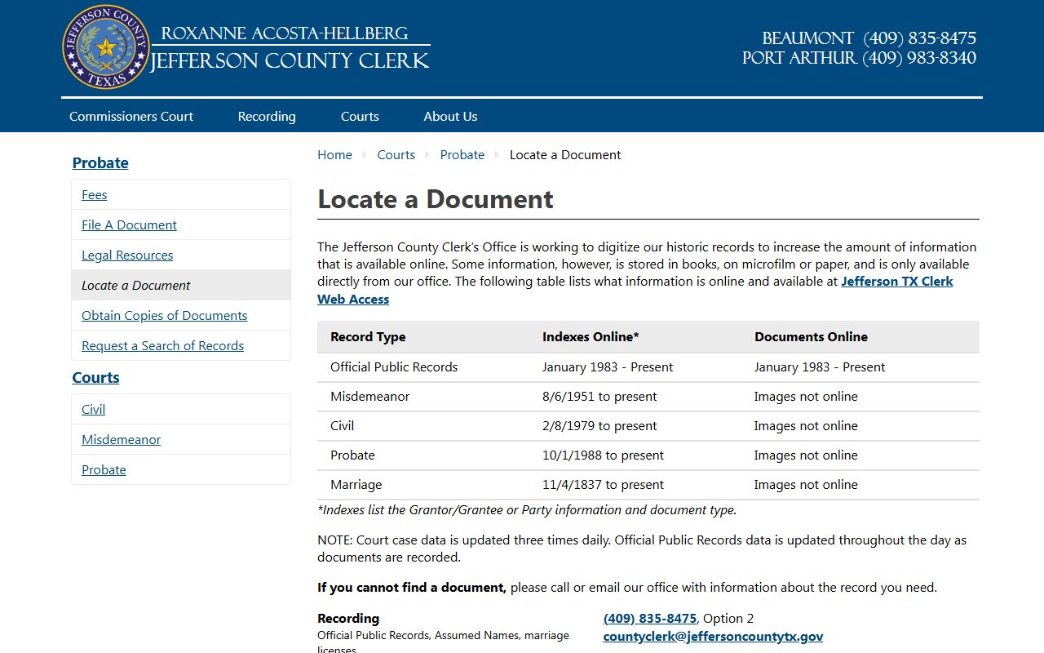Open Courts breadcrumb link
The image size is (1044, 653).
pos(396,154)
